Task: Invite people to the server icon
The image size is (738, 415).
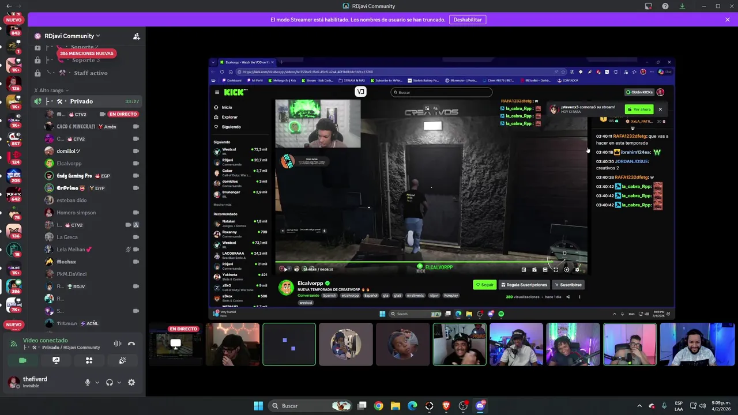Action: pyautogui.click(x=137, y=36)
